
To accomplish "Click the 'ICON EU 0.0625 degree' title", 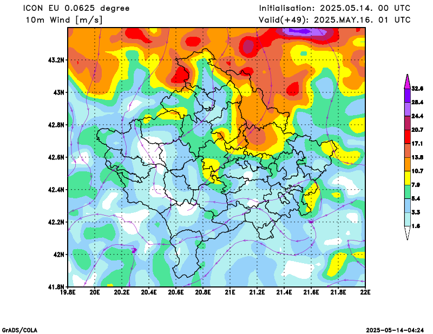I will 76,8.
